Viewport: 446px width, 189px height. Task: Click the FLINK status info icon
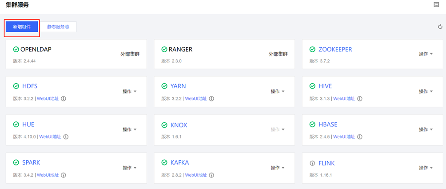tap(312, 163)
